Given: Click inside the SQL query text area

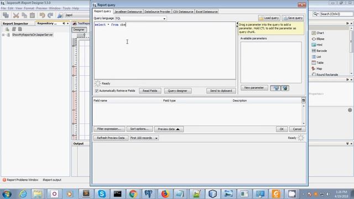Looking at the screenshot, I should tap(165, 51).
